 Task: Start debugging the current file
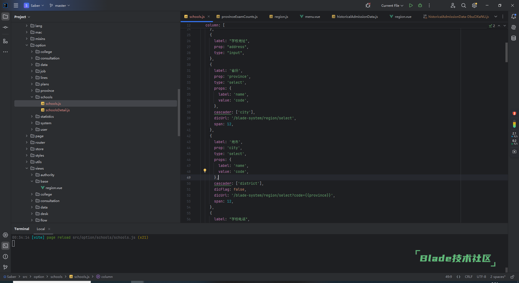coord(420,5)
